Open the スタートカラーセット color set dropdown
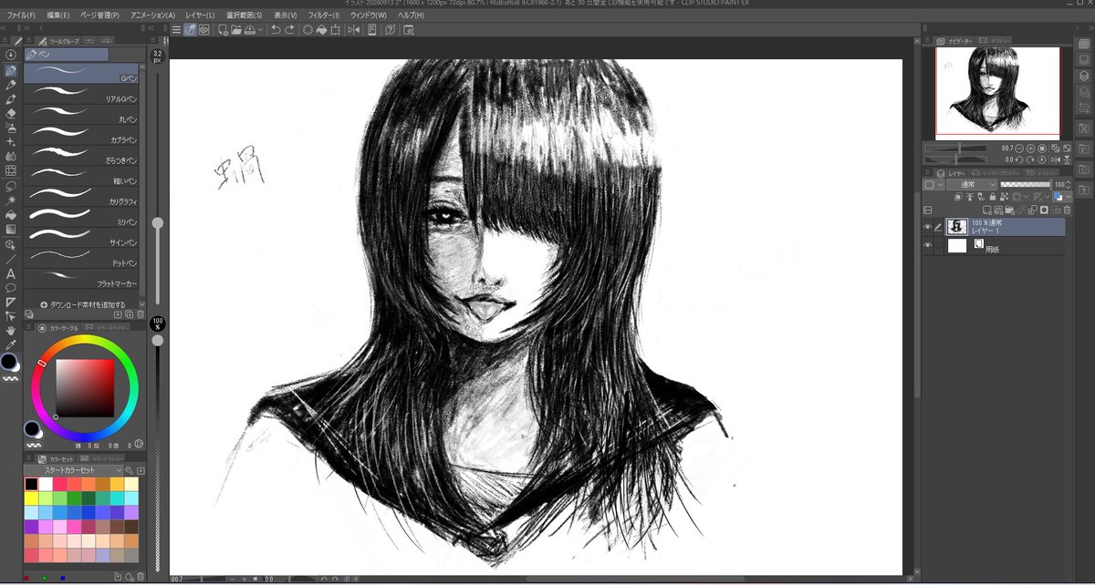This screenshot has height=585, width=1095. (72, 470)
